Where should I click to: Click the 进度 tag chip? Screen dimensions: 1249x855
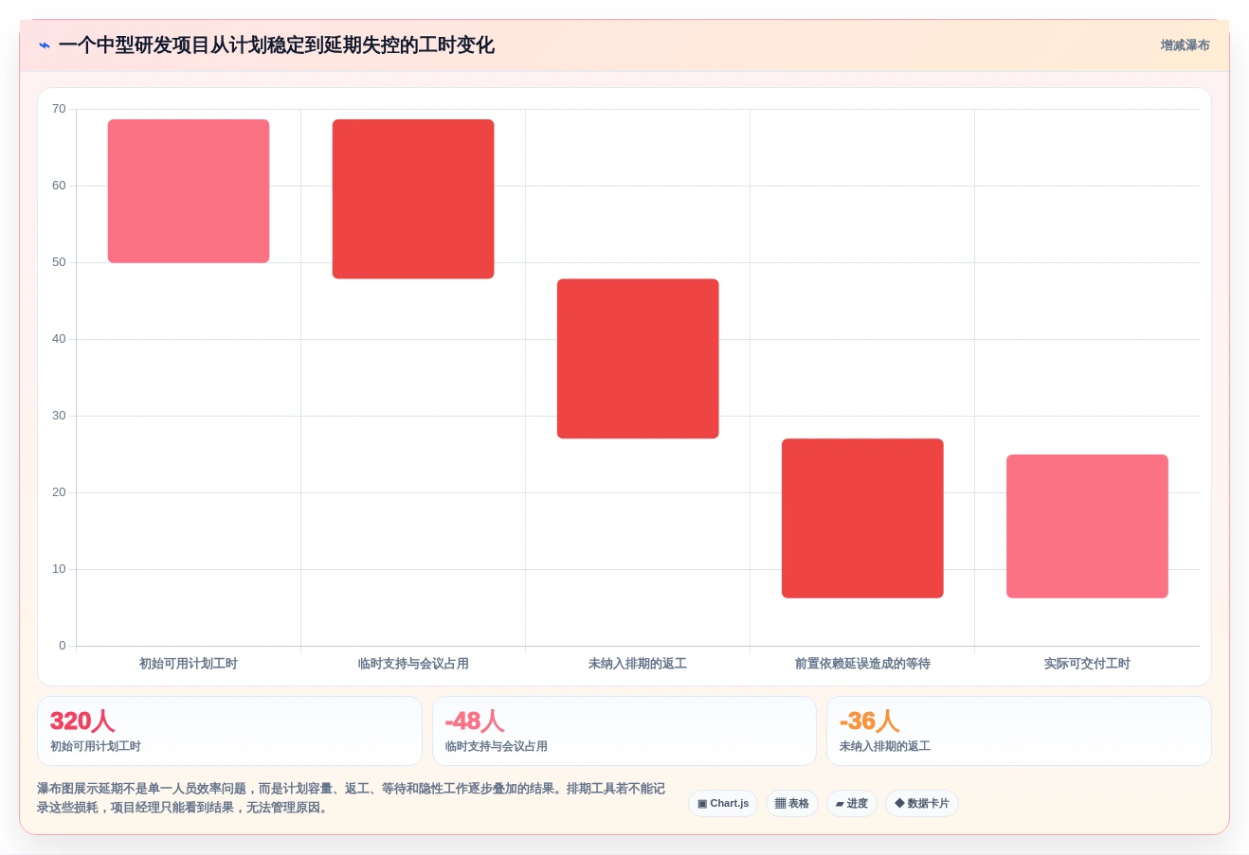point(852,804)
